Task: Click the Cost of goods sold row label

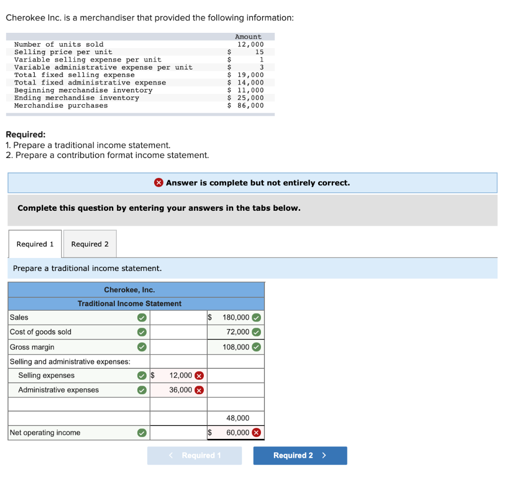Action: [40, 332]
